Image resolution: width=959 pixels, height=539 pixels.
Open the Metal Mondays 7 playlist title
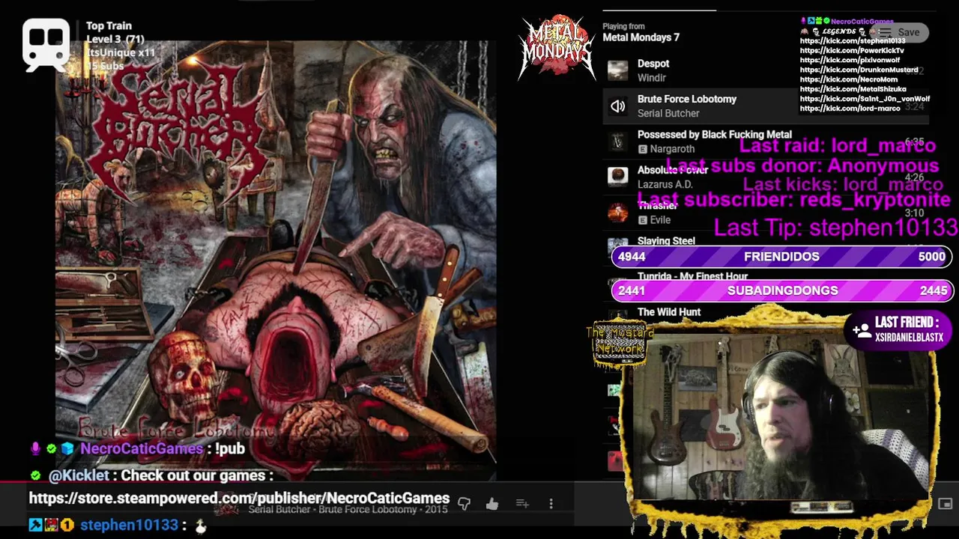[641, 37]
